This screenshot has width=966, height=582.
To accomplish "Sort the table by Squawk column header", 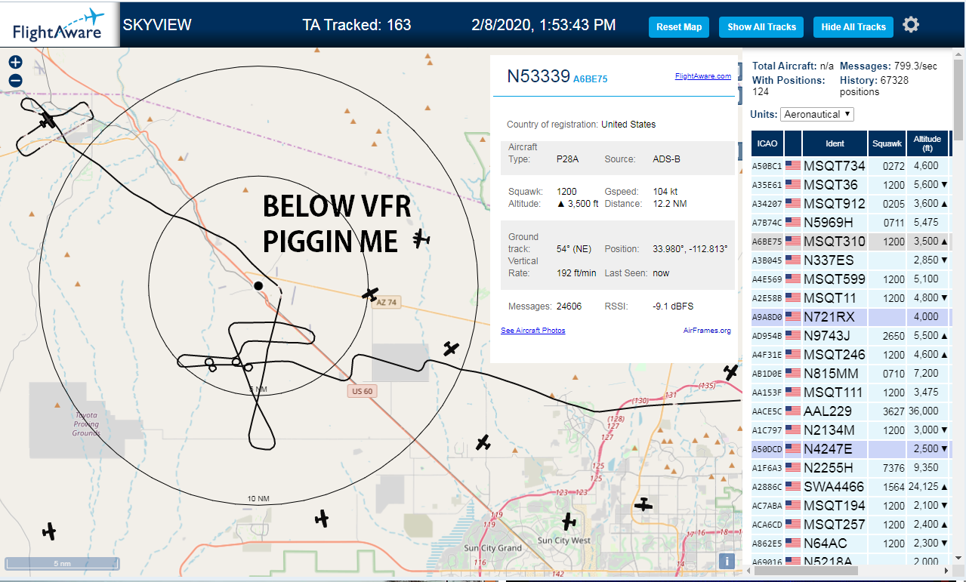I will click(x=887, y=143).
